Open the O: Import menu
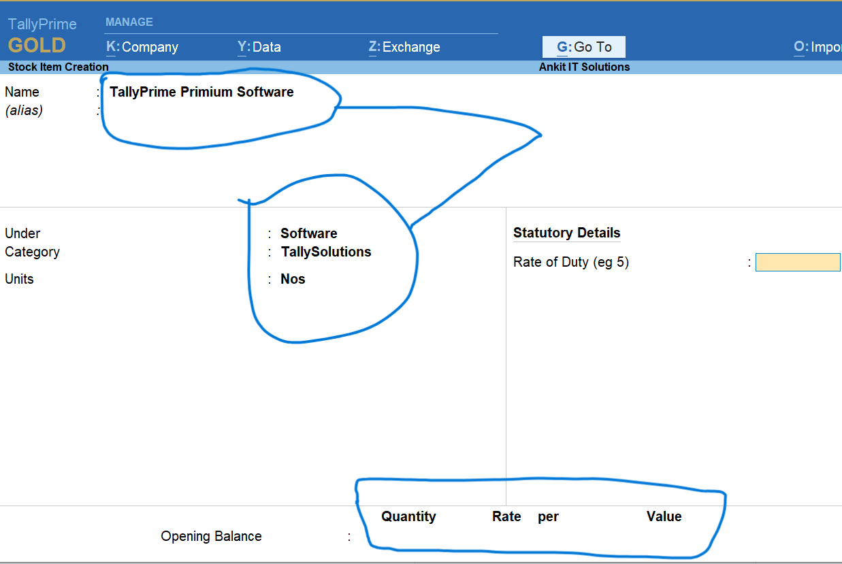 (x=817, y=47)
